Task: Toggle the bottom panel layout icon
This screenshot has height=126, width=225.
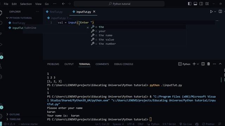Action: (x=195, y=4)
